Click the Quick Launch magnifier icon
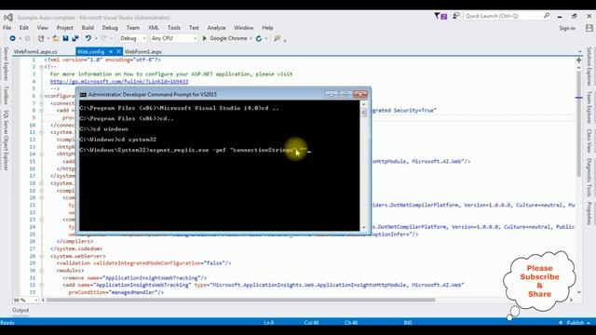 pos(547,16)
